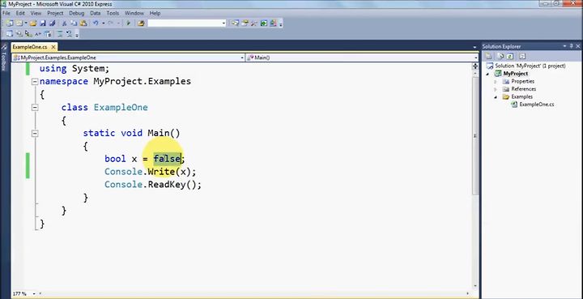Open the Tools menu
583x299 pixels.
[x=113, y=13]
